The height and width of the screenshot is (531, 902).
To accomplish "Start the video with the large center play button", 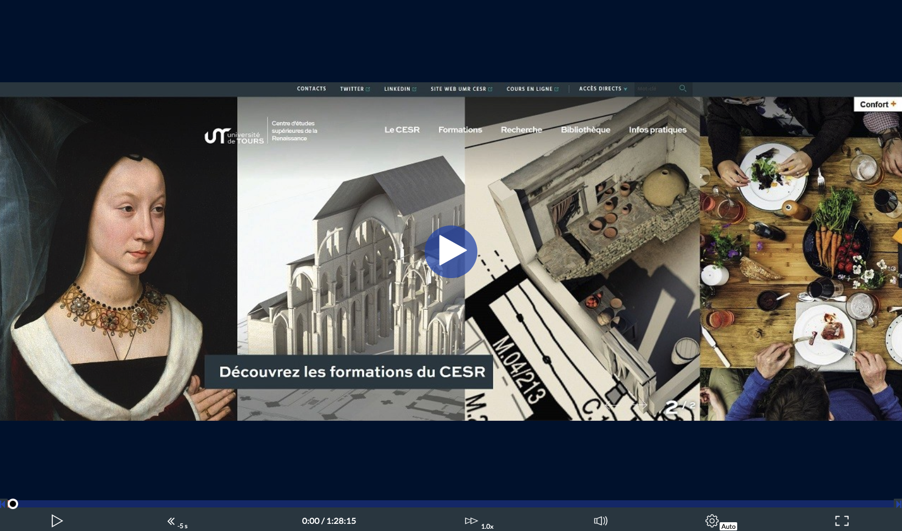I will coord(450,251).
